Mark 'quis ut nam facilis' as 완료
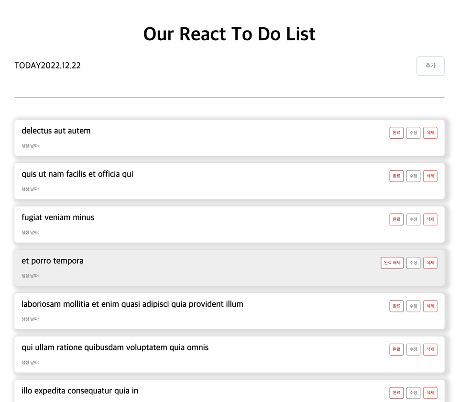The height and width of the screenshot is (402, 459). tap(396, 176)
